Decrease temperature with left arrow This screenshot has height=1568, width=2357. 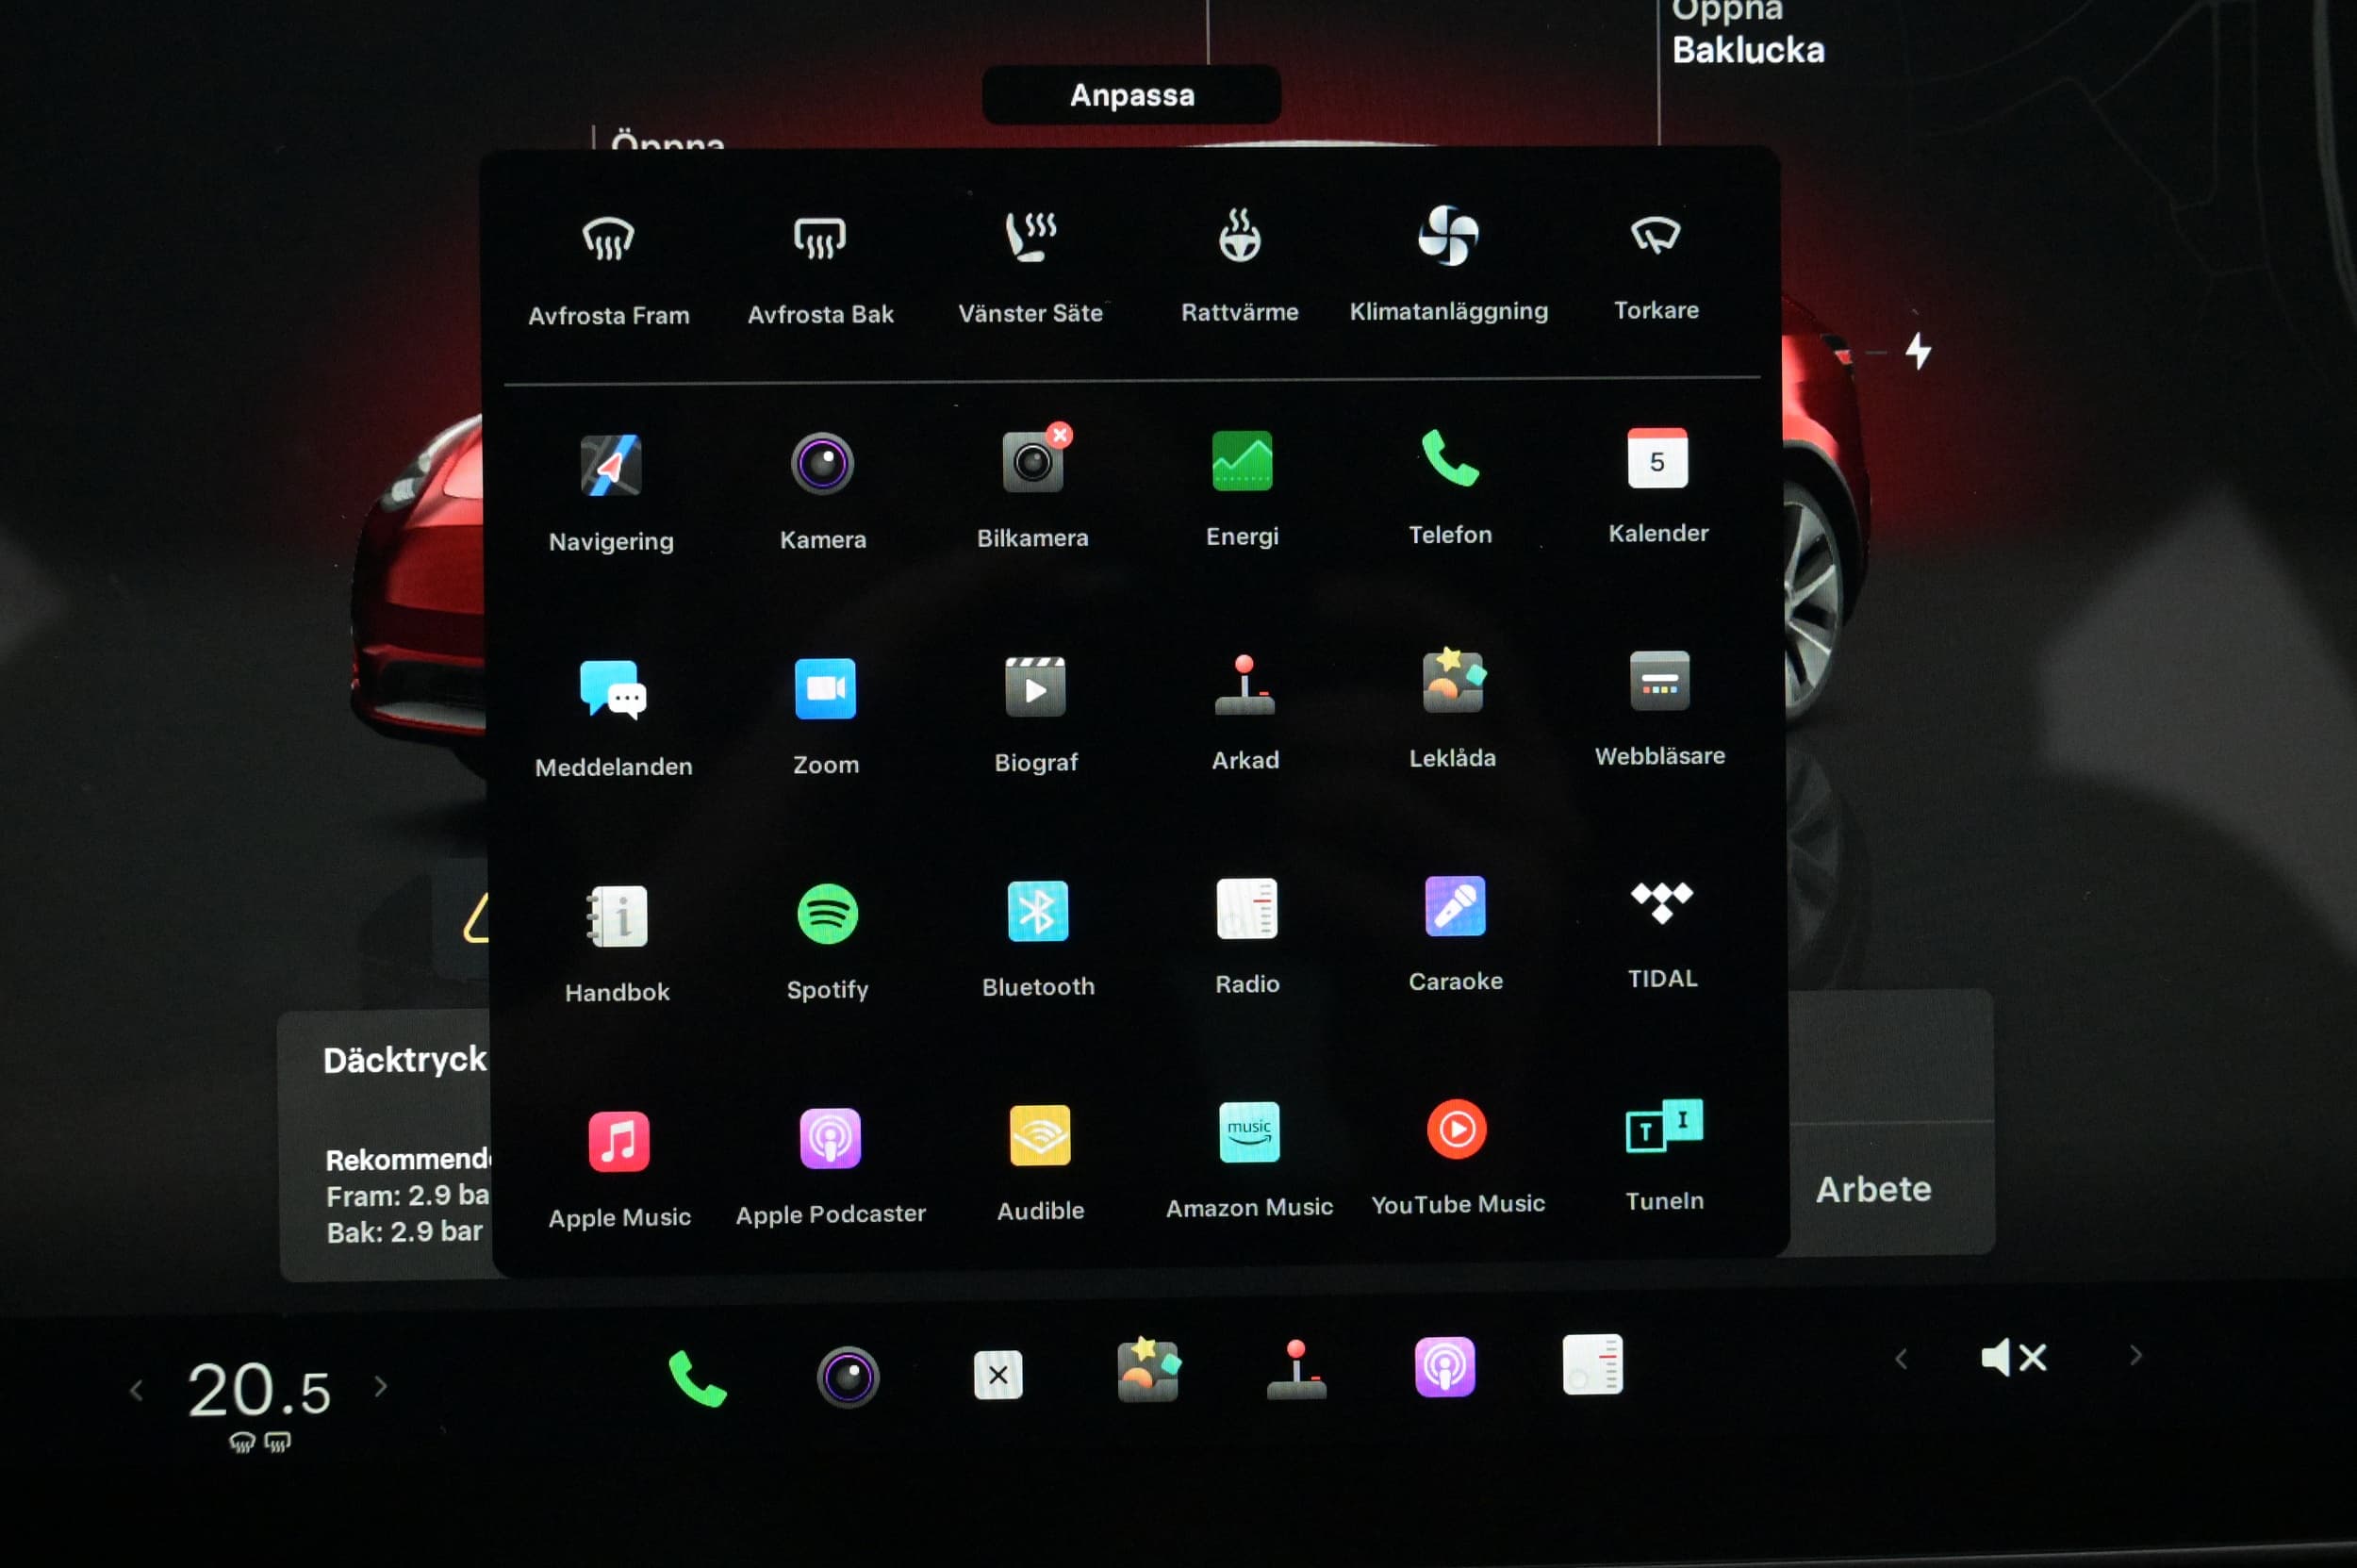(x=137, y=1391)
